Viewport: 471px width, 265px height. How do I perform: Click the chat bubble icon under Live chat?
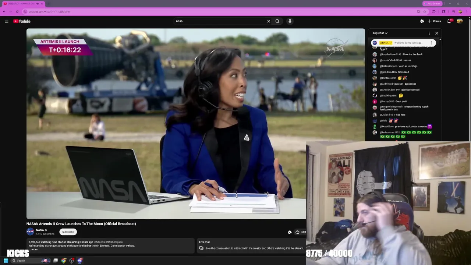pyautogui.click(x=201, y=248)
